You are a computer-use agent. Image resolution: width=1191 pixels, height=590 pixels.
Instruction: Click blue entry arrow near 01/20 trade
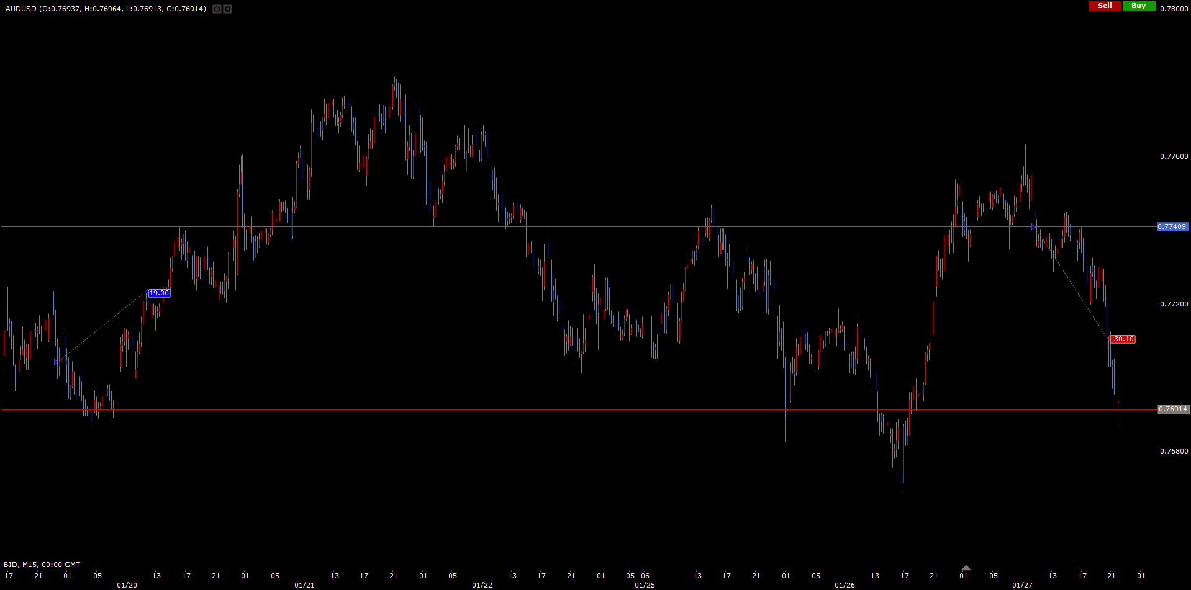coord(56,362)
